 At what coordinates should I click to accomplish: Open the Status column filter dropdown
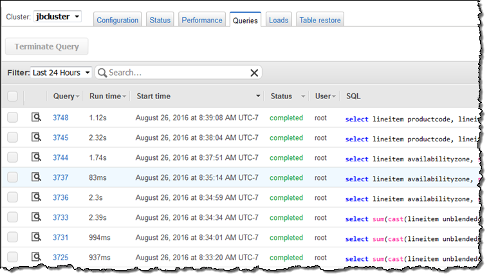(303, 96)
